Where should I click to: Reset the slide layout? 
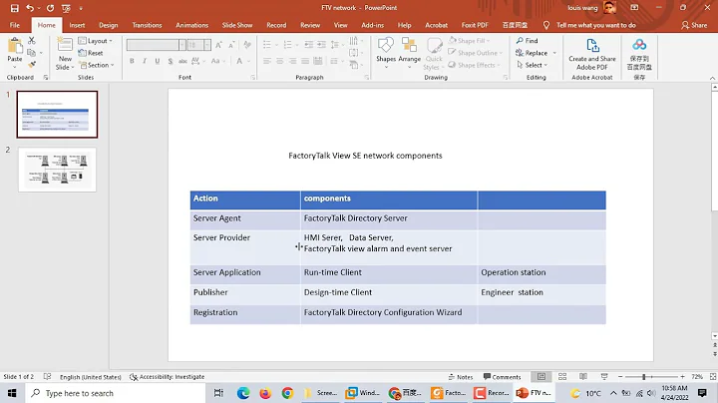click(x=91, y=53)
